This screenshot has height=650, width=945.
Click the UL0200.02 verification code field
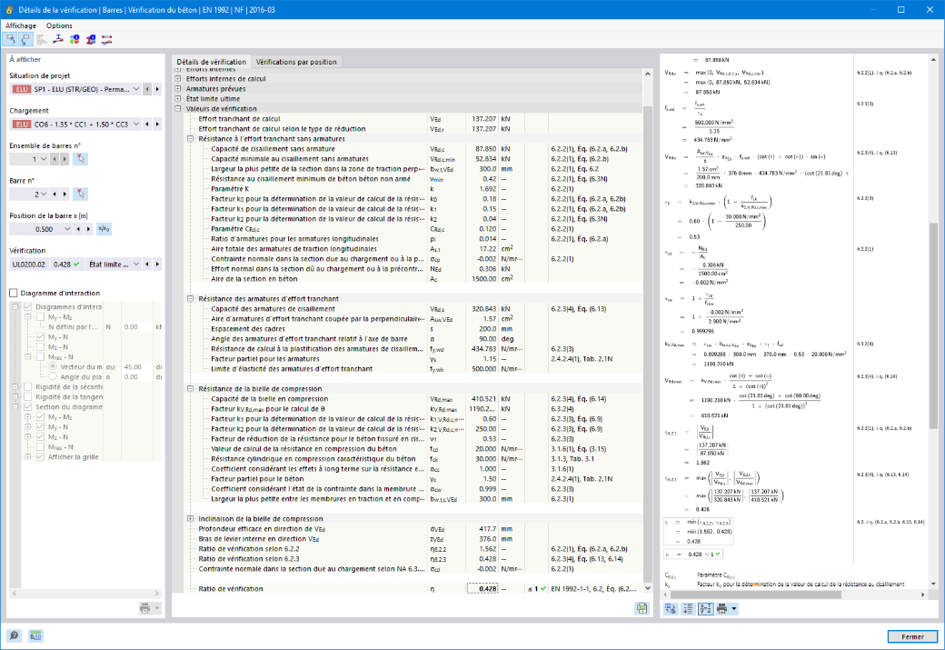point(29,265)
